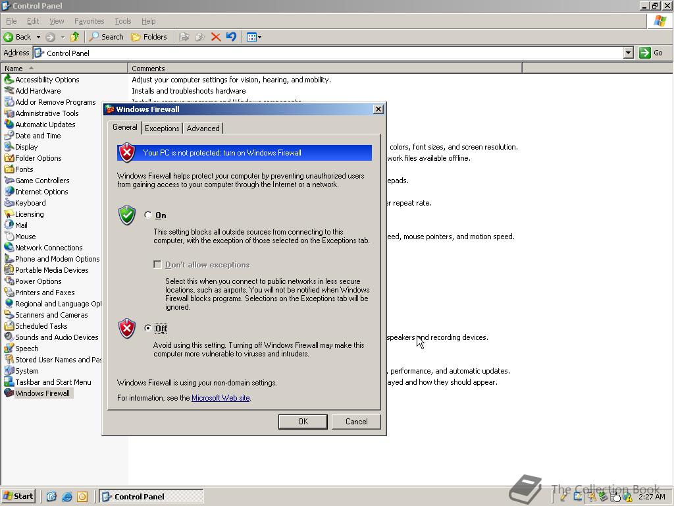Click Taskbar and Start Menu entry
This screenshot has width=674, height=506.
53,382
